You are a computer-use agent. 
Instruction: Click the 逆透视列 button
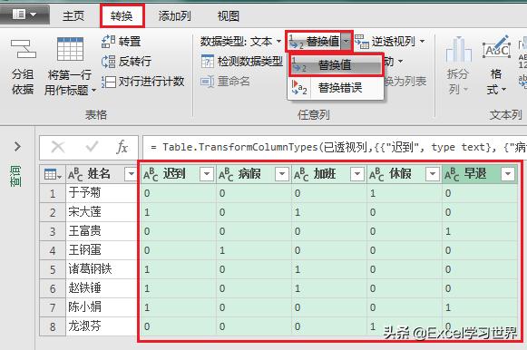385,42
